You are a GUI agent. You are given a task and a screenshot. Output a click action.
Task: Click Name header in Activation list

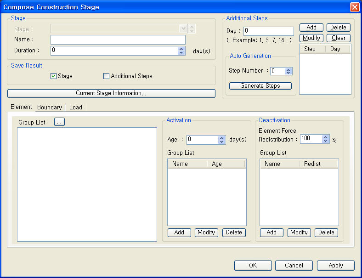[187, 164]
